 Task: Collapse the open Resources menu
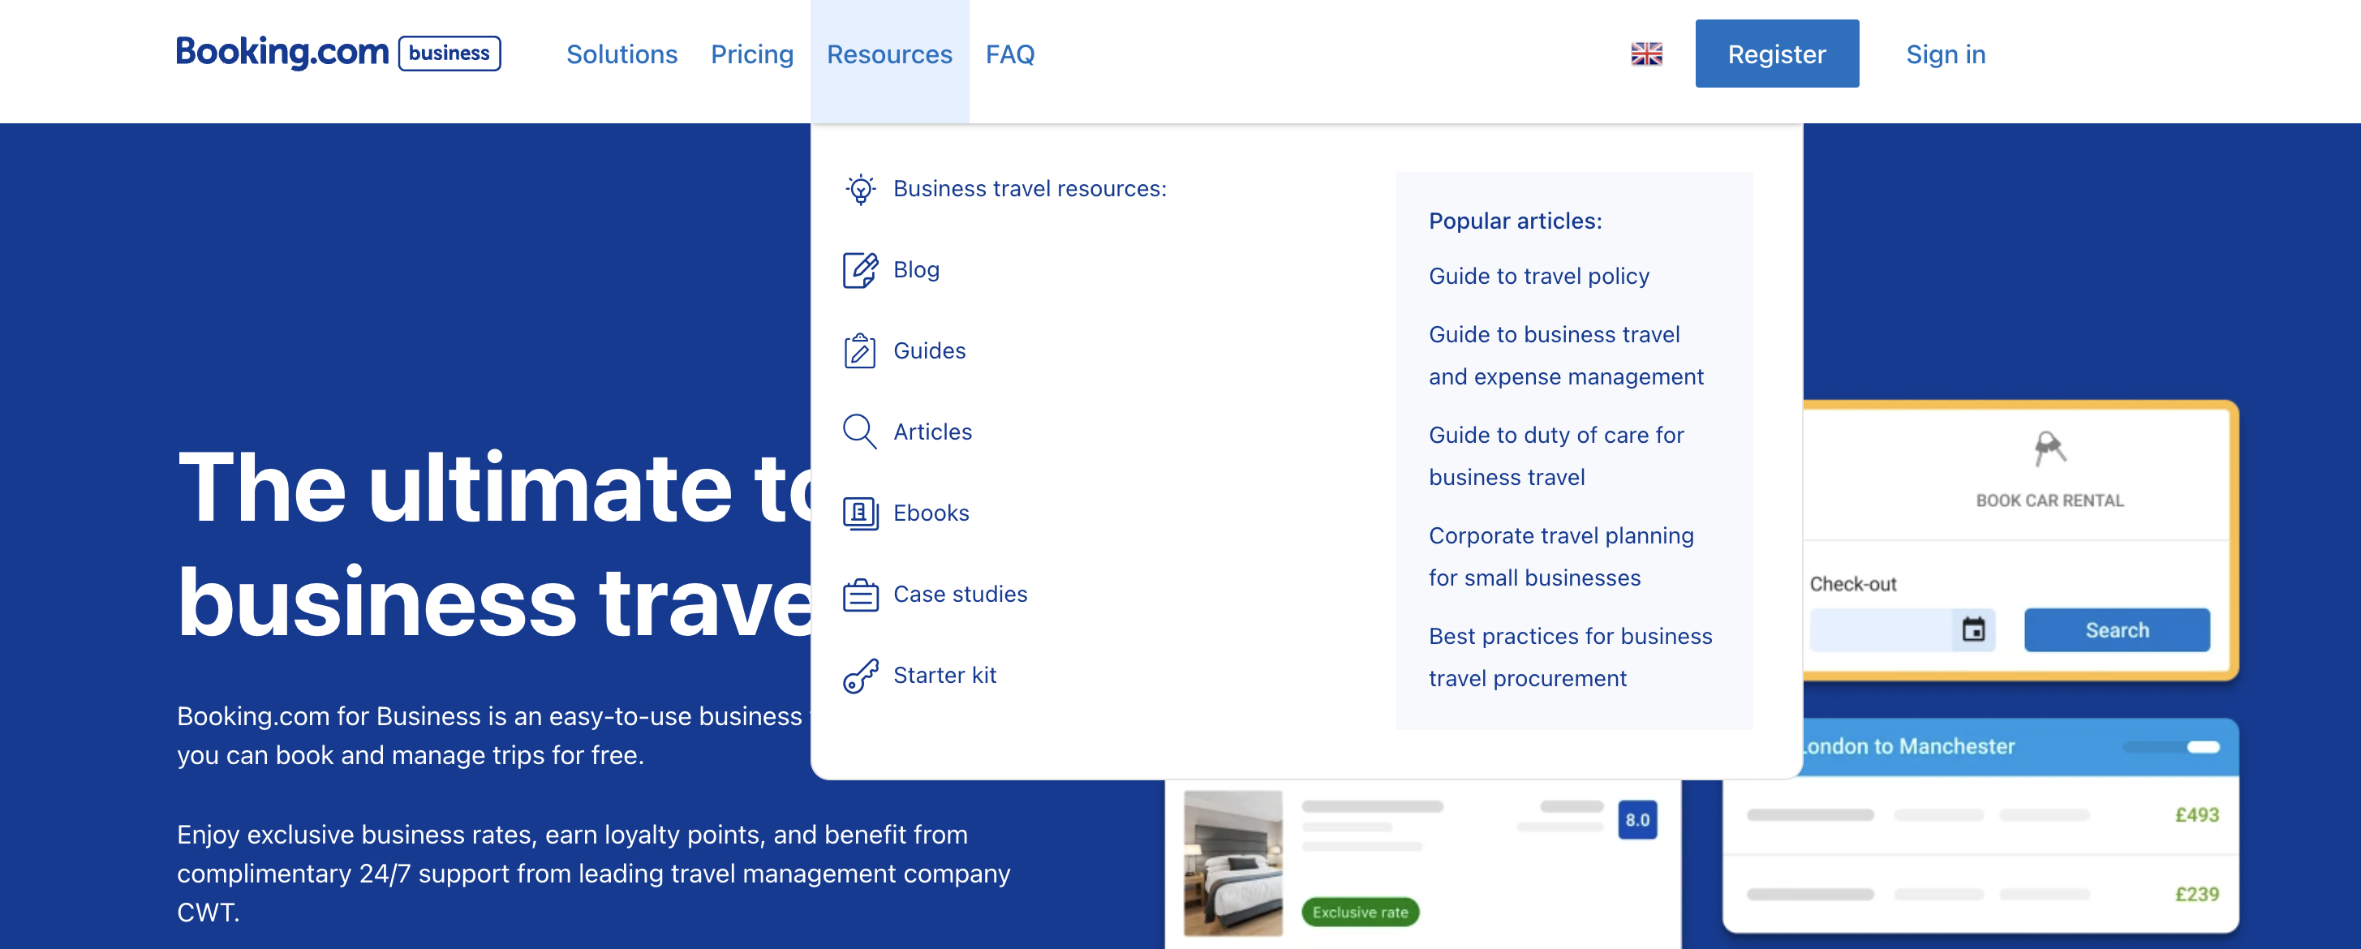pyautogui.click(x=889, y=54)
